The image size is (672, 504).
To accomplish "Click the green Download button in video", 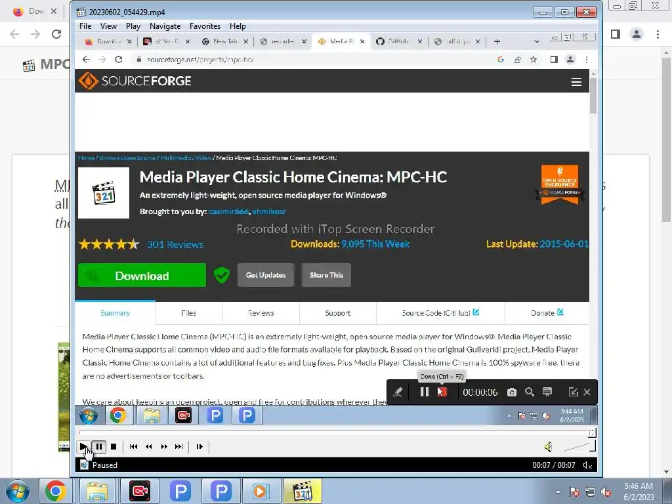I will 142,275.
